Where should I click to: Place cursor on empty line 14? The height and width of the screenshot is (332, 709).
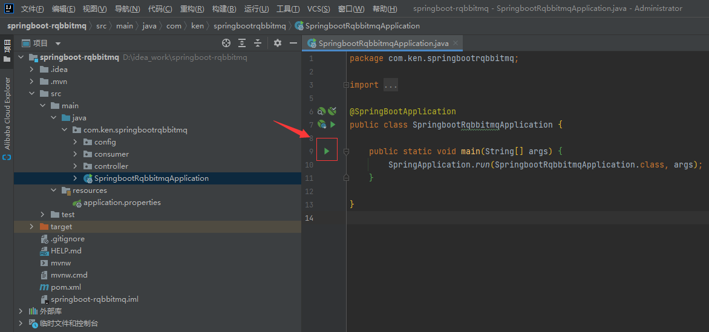[528, 218]
